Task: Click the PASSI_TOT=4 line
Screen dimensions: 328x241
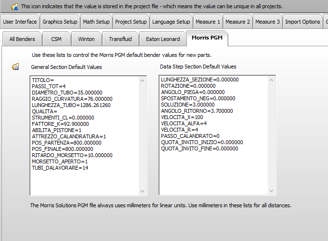Action: tap(49, 86)
